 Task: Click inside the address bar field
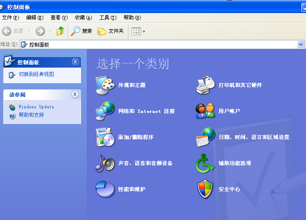tap(162, 45)
